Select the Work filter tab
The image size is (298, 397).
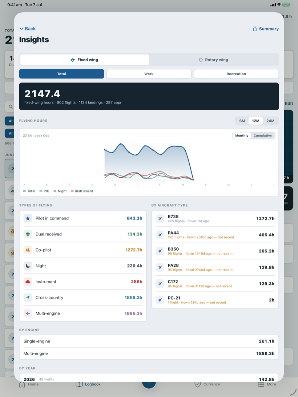tap(149, 74)
